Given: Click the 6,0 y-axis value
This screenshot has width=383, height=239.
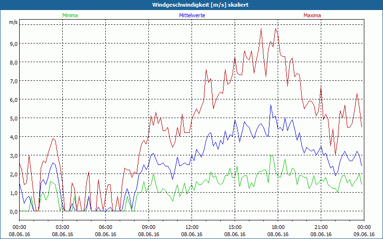Looking at the screenshot, I should (x=14, y=100).
